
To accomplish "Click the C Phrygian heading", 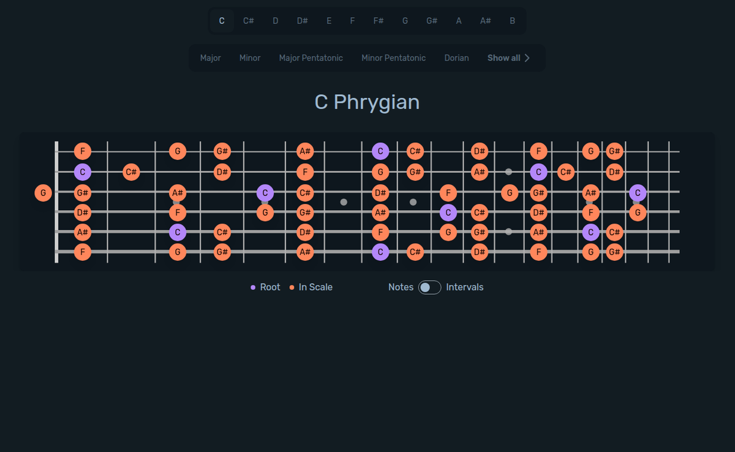I will pyautogui.click(x=366, y=102).
